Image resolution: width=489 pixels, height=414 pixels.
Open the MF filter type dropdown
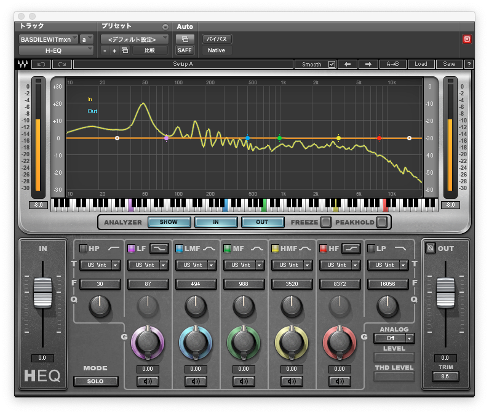pos(244,265)
